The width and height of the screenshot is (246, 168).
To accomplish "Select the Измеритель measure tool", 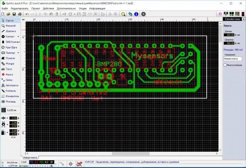I will (x=10, y=96).
